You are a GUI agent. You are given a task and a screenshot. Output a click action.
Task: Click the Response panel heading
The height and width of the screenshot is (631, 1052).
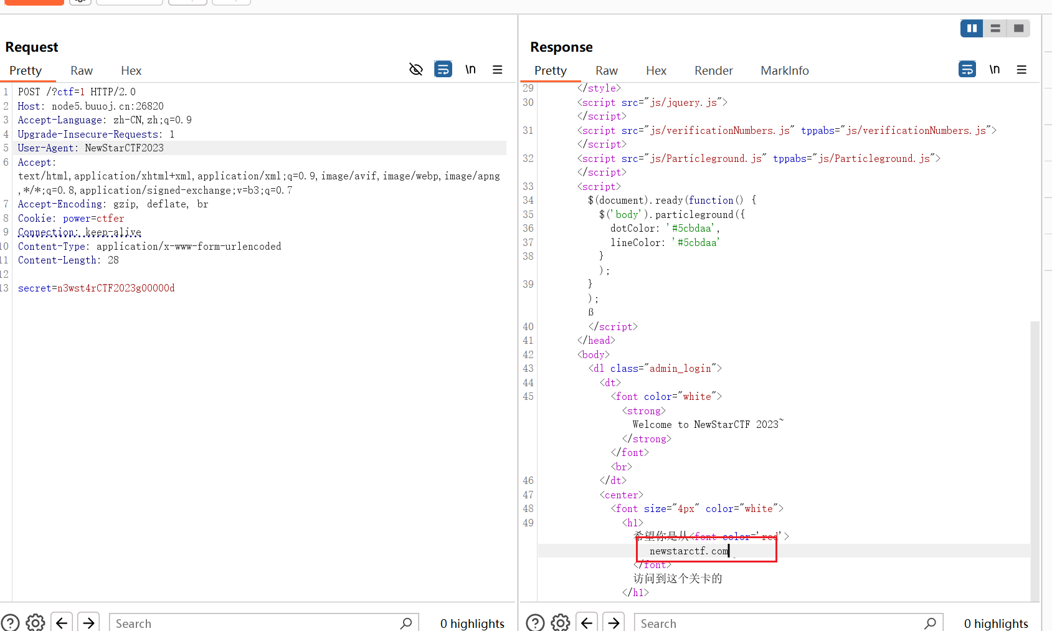pyautogui.click(x=561, y=47)
